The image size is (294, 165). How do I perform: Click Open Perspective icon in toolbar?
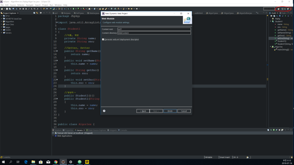pyautogui.click(x=279, y=9)
